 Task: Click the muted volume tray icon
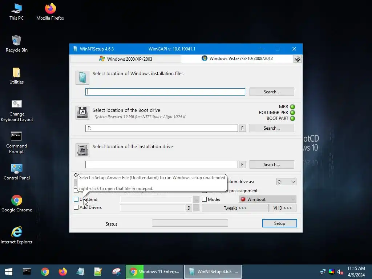click(x=340, y=272)
